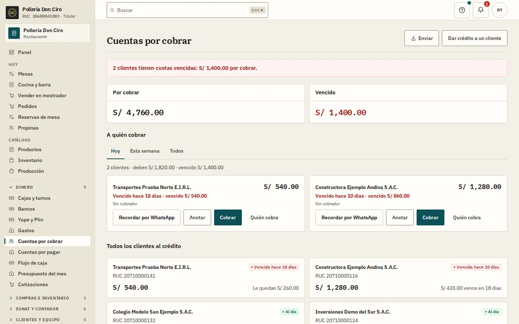The image size is (519, 324).
Task: Click the Cuentas por cobrar icon
Action: pos(12,241)
